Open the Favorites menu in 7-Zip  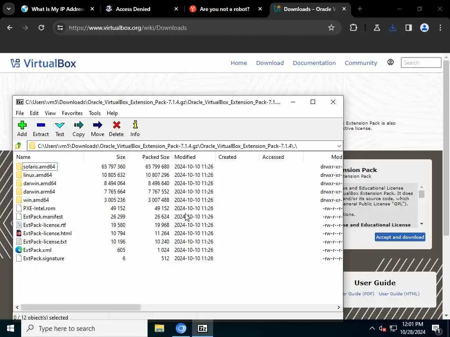(73, 113)
